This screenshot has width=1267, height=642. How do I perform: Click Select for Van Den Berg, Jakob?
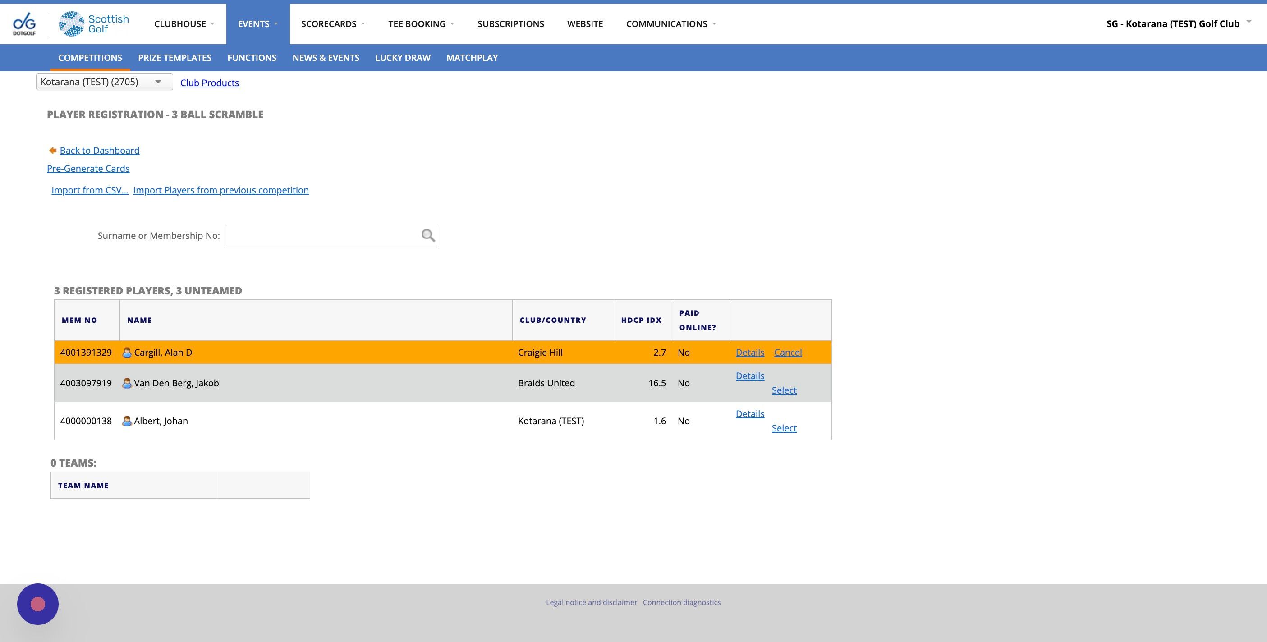tap(784, 390)
